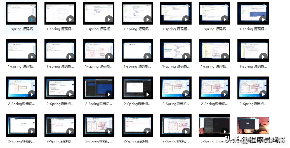Open the 2-Spring video showing the Google homepage

point(22,125)
